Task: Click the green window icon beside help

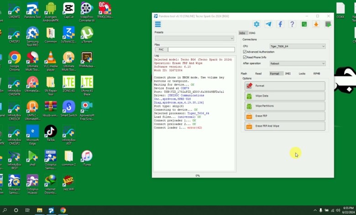Action: 304,24
